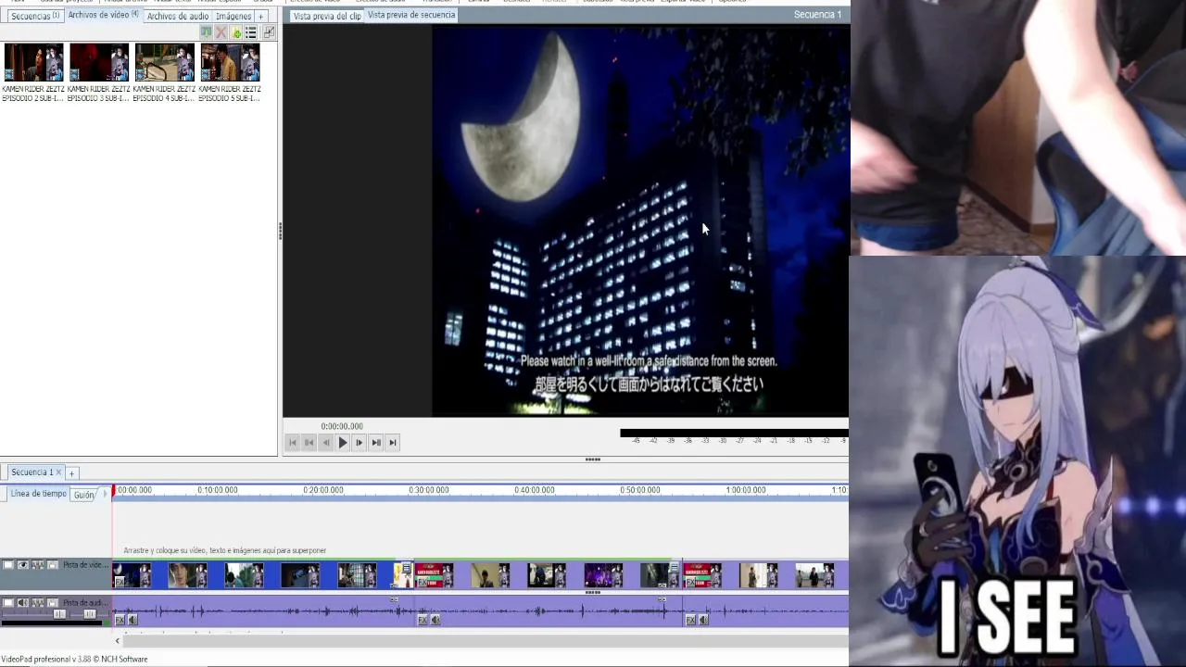Click the transition icon at the first clip boundary
1186x667 pixels.
pyautogui.click(x=407, y=568)
